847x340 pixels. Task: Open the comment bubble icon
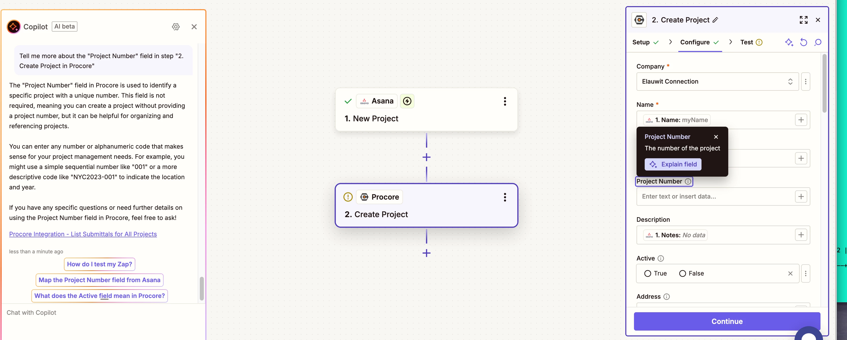818,42
